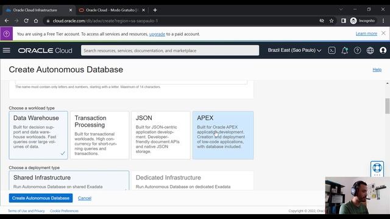
Task: Click the third-party cookies blocked eye icon
Action: [x=322, y=21]
